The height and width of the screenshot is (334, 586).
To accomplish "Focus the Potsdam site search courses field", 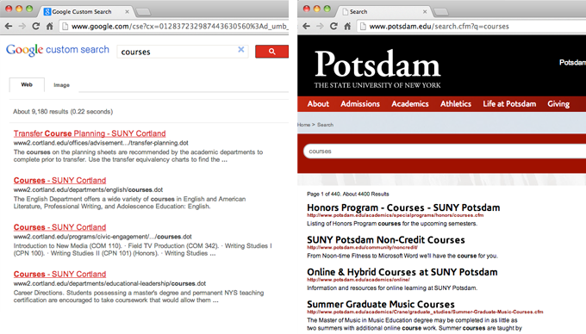I will [445, 152].
